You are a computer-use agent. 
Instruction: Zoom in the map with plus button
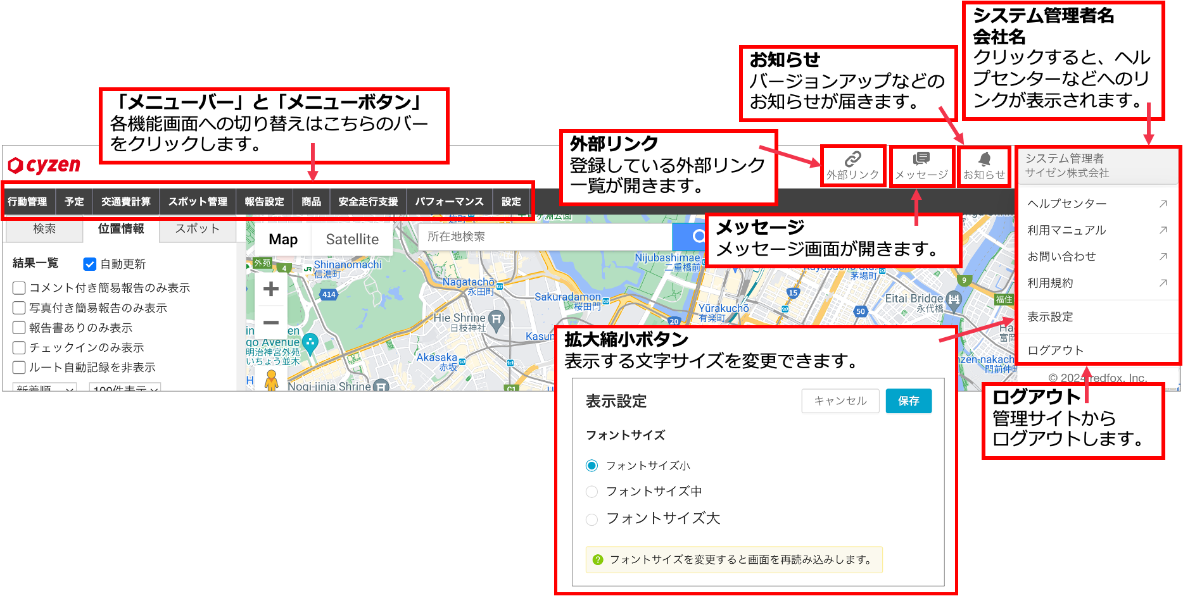pos(271,289)
